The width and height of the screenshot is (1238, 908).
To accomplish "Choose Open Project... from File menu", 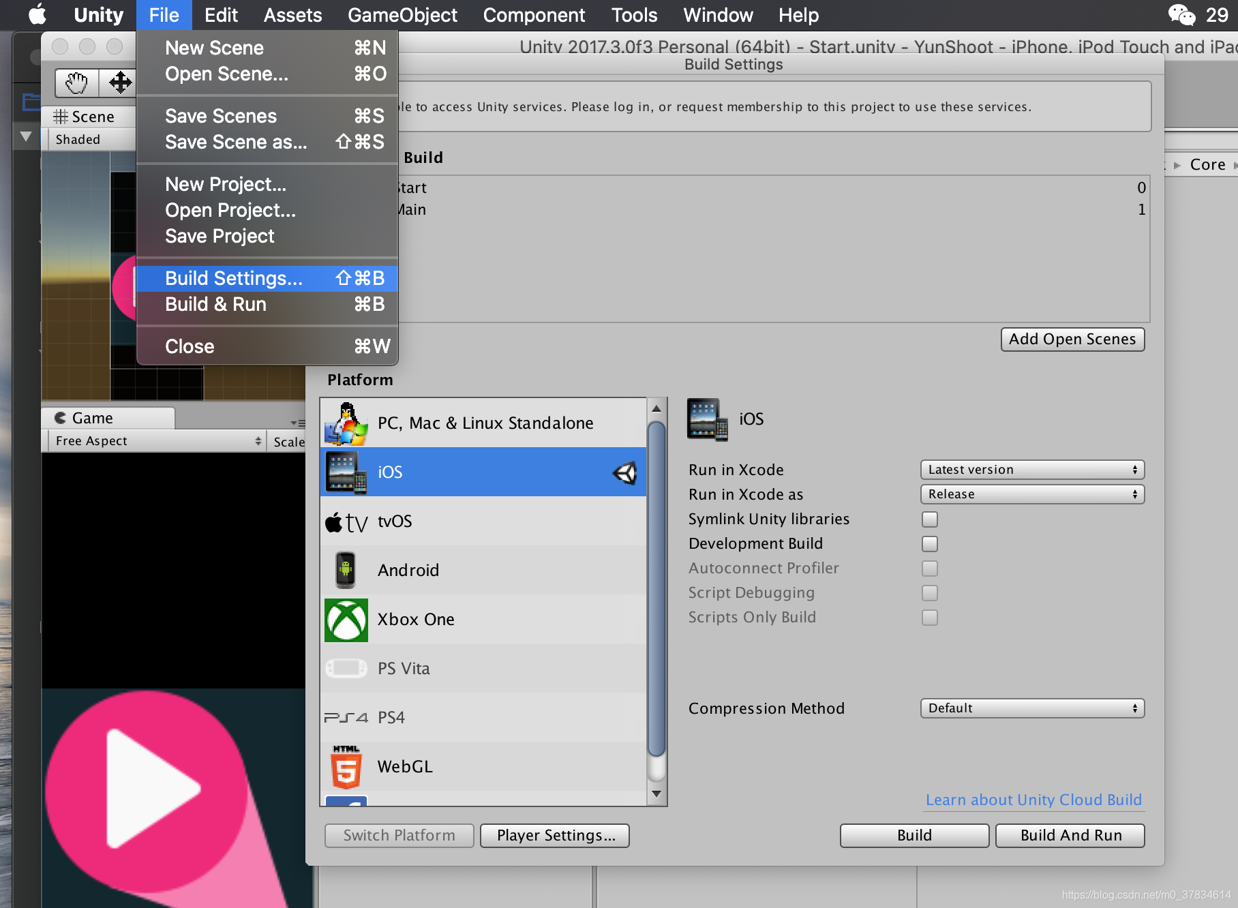I will click(267, 210).
